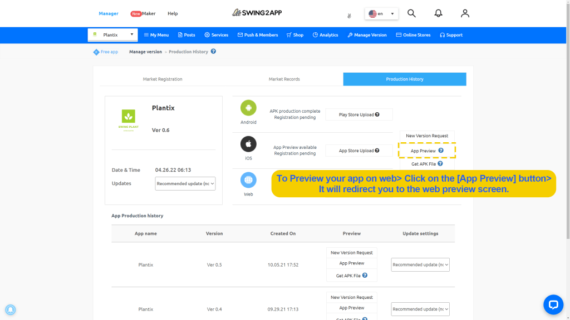Click the Free app diamond icon

(x=96, y=52)
